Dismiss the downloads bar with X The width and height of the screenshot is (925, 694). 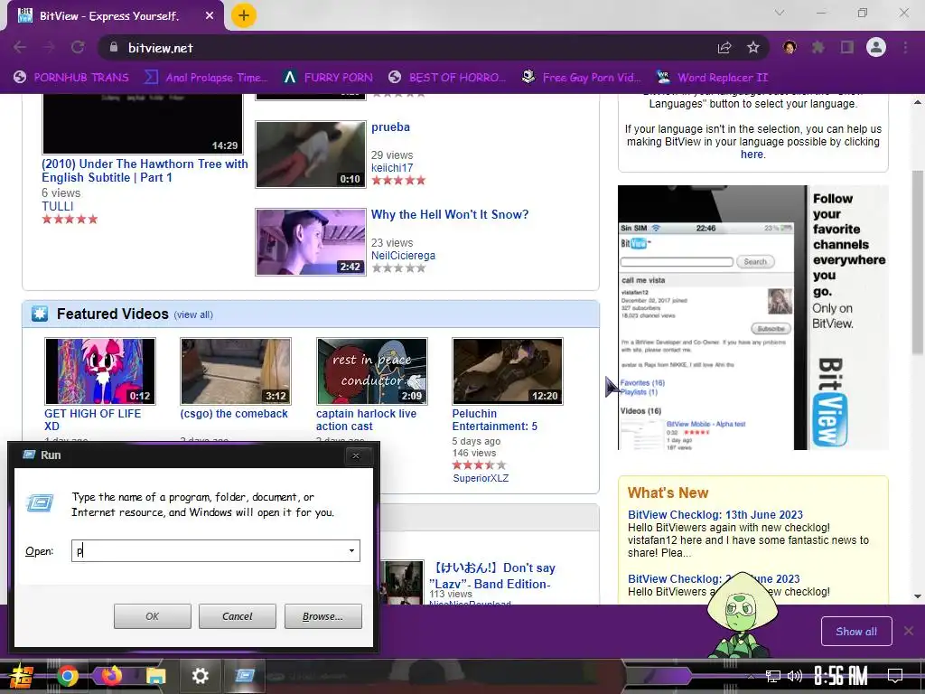tap(909, 632)
